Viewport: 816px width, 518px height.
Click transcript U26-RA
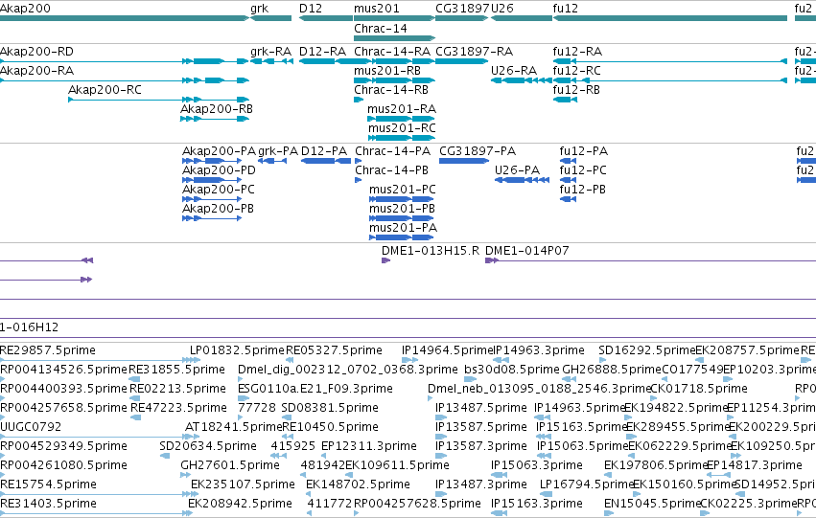[514, 71]
